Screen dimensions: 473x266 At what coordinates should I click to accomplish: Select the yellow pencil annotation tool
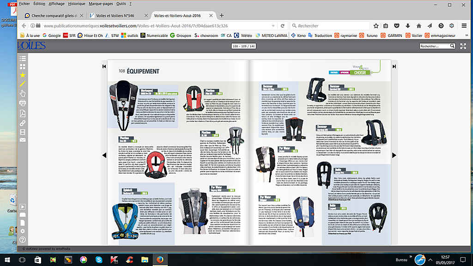[x=23, y=84]
